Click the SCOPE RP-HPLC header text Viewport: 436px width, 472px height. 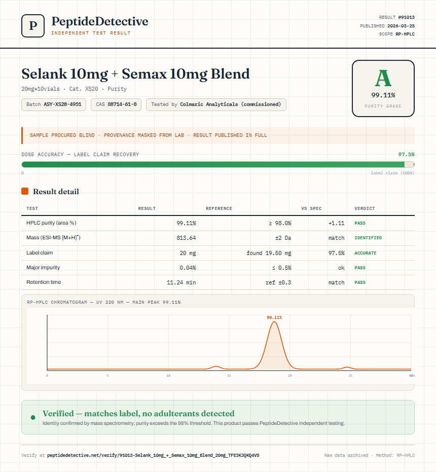(x=397, y=34)
